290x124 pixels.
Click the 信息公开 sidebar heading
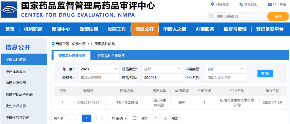tap(18, 47)
